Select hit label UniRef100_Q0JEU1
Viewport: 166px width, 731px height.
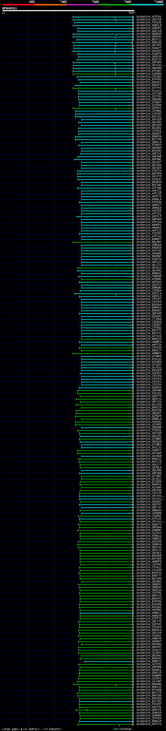[x=149, y=368]
